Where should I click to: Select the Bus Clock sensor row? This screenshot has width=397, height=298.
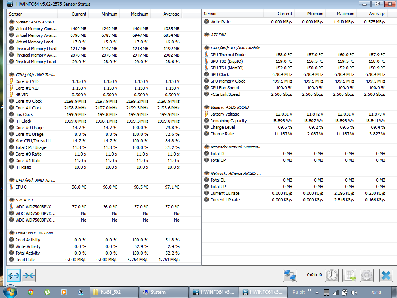[94, 114]
